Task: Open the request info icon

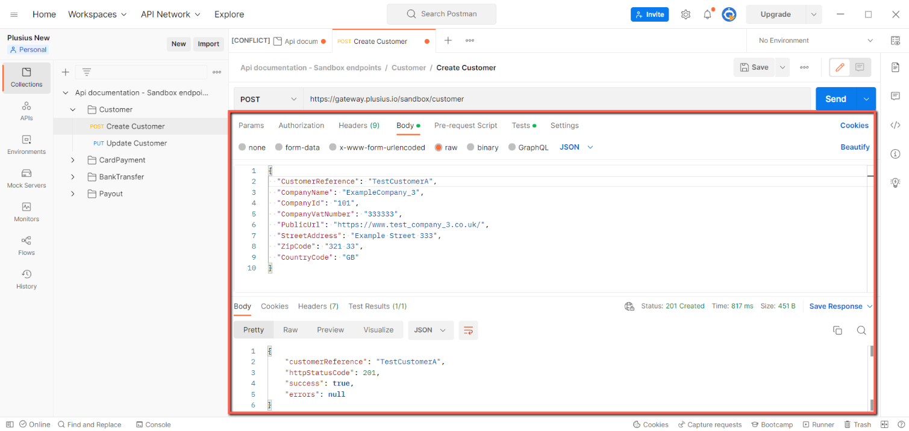Action: [x=895, y=154]
